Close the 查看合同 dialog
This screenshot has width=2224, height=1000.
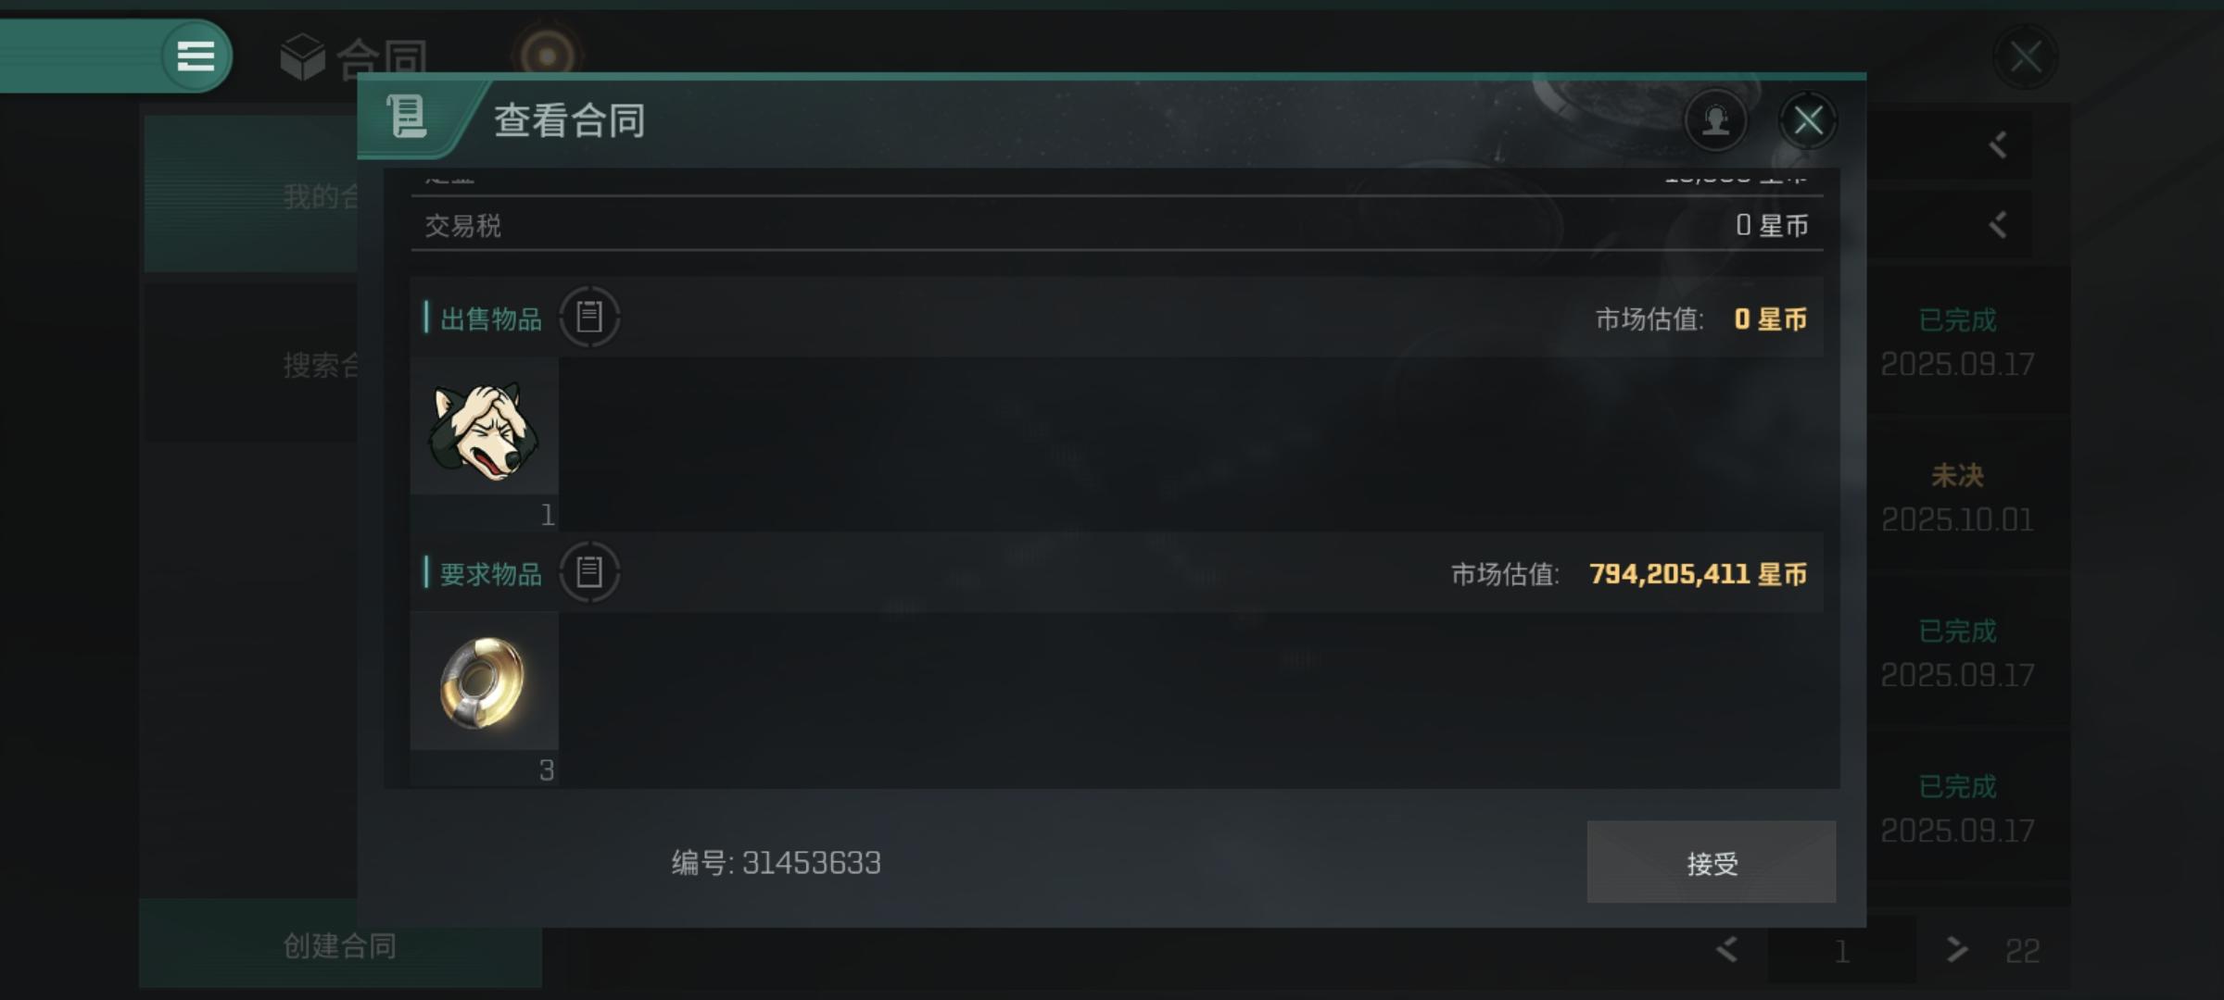click(1808, 120)
